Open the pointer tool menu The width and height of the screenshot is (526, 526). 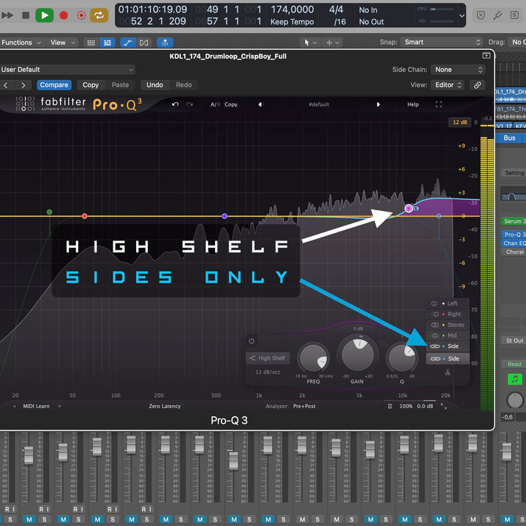click(x=310, y=43)
